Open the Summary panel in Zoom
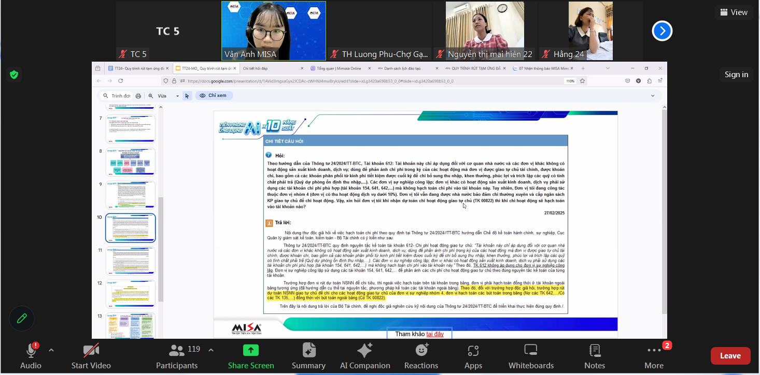Screen dimensions: 760x375 click(x=308, y=356)
